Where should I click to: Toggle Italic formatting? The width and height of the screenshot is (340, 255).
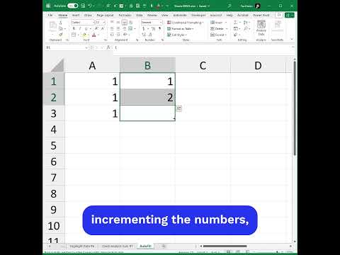[80, 28]
